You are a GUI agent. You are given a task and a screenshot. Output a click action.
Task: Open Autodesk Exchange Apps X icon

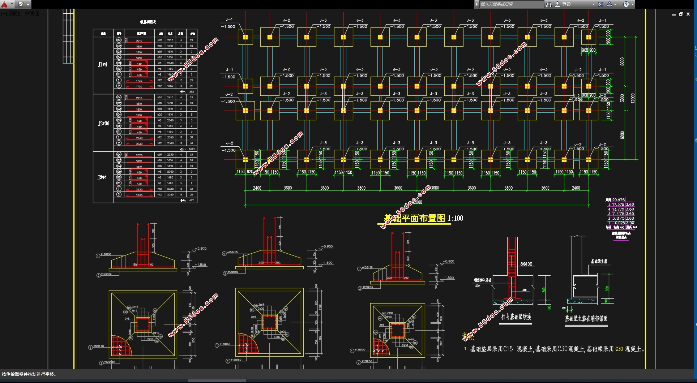[601, 4]
